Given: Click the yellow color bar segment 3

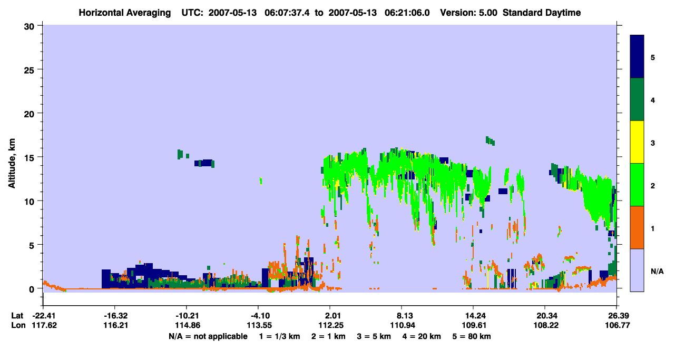Looking at the screenshot, I should (637, 142).
